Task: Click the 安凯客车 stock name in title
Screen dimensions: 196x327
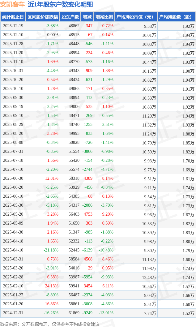Action: click(x=12, y=4)
